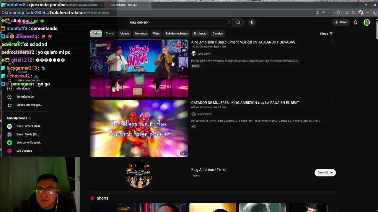Open the Copilot sidebar icon
The image size is (378, 212).
(x=375, y=13)
